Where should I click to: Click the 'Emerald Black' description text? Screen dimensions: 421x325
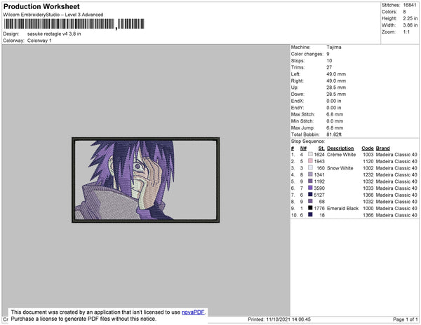(342, 208)
